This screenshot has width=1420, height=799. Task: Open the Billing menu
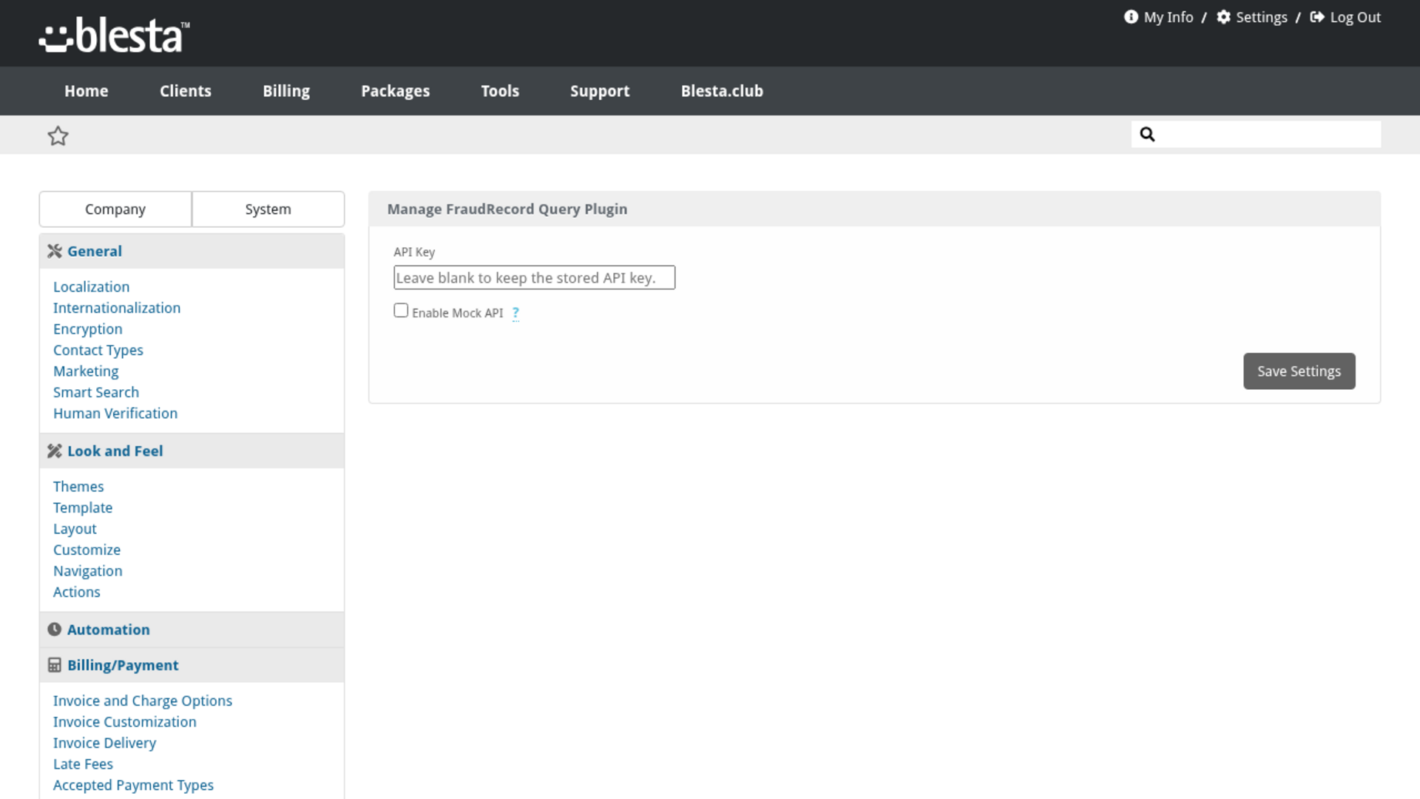point(286,91)
